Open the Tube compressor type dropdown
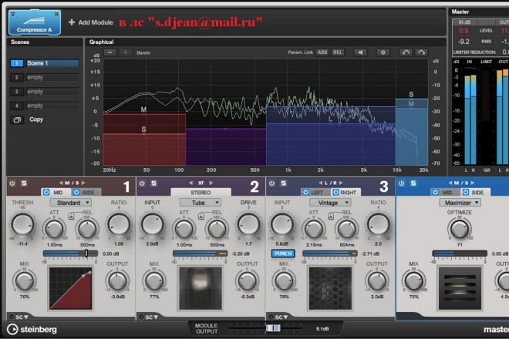509x339 pixels. click(x=201, y=203)
